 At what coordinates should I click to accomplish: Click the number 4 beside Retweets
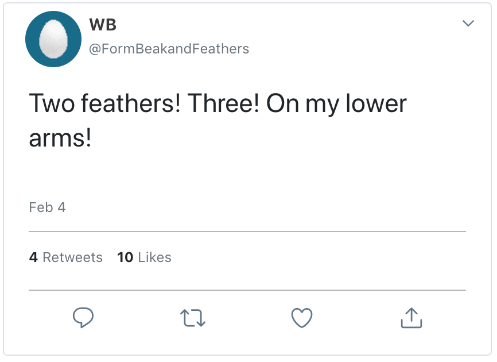tap(33, 257)
